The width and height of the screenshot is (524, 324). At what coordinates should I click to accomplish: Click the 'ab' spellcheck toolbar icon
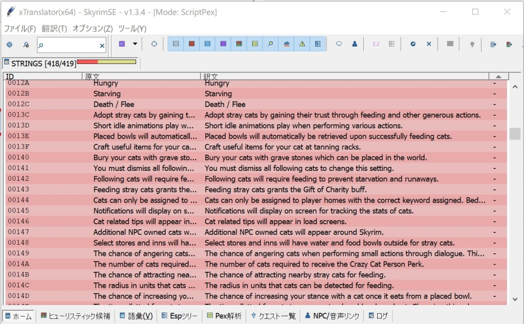pos(286,44)
